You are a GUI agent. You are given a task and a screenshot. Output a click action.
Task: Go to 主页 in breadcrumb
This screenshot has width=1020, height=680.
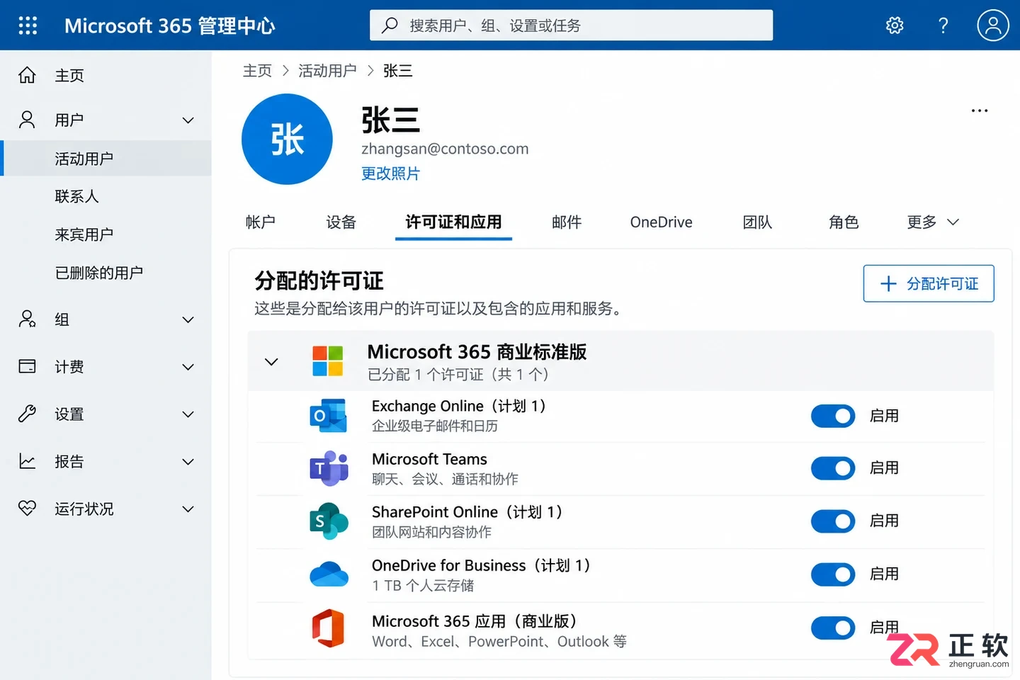click(x=257, y=71)
